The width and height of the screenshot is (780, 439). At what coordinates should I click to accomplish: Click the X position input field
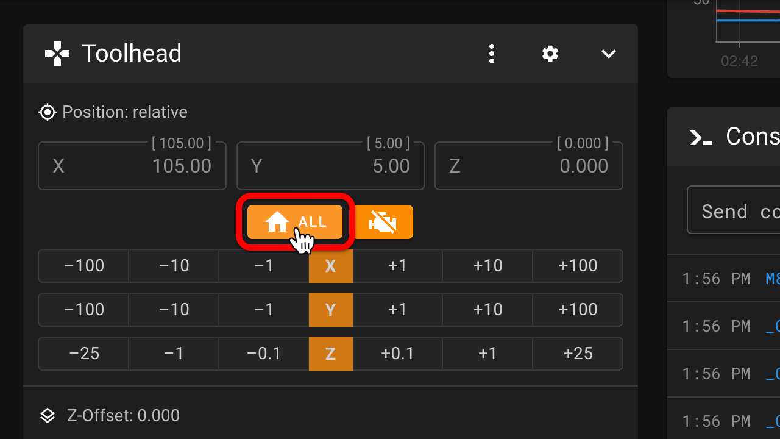tap(132, 166)
